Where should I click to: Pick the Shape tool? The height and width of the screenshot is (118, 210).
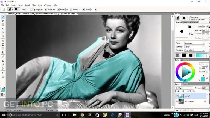point(3,48)
